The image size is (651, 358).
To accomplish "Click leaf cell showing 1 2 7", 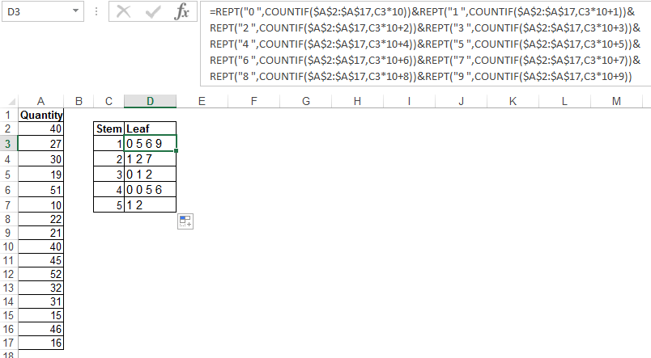I will [x=150, y=159].
